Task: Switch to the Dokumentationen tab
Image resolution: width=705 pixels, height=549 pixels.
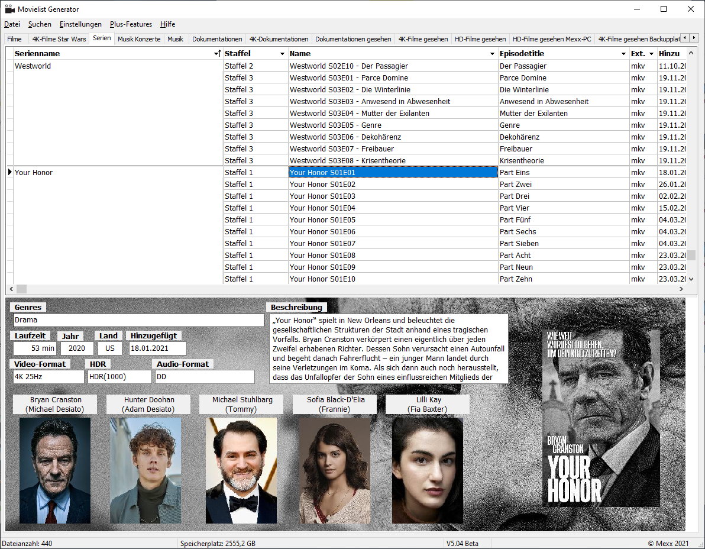Action: click(x=217, y=39)
